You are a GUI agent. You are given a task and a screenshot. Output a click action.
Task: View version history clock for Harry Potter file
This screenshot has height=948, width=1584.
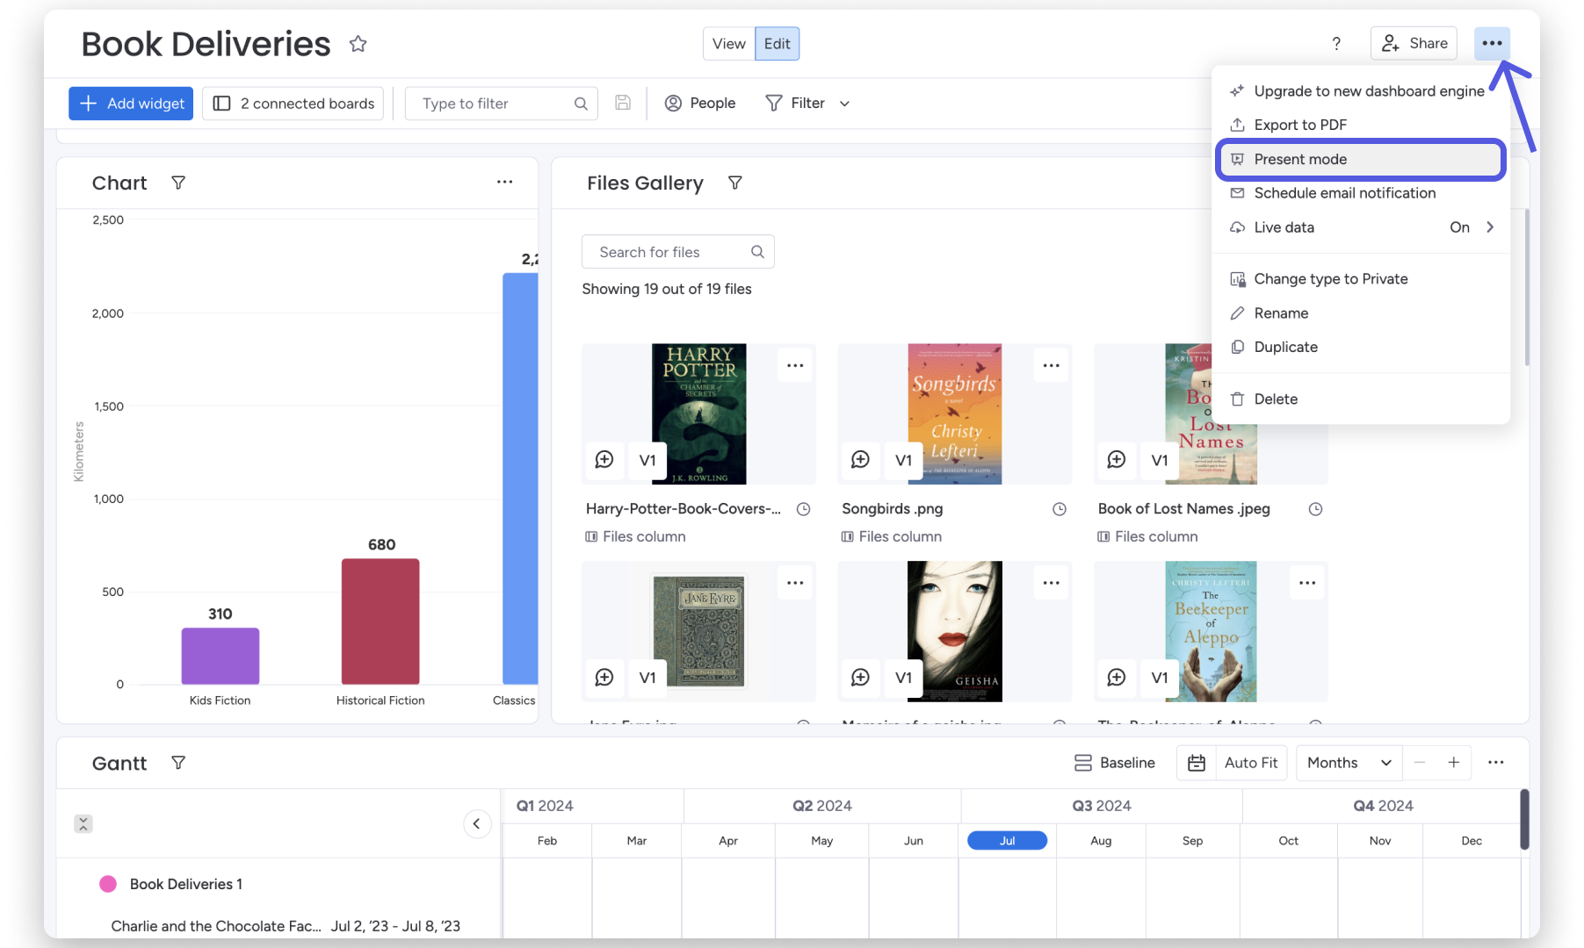(803, 509)
